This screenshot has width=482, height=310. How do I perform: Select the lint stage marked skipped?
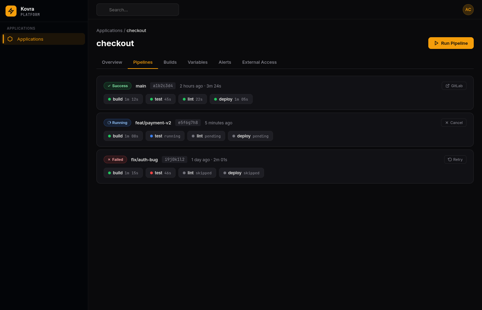tap(197, 173)
